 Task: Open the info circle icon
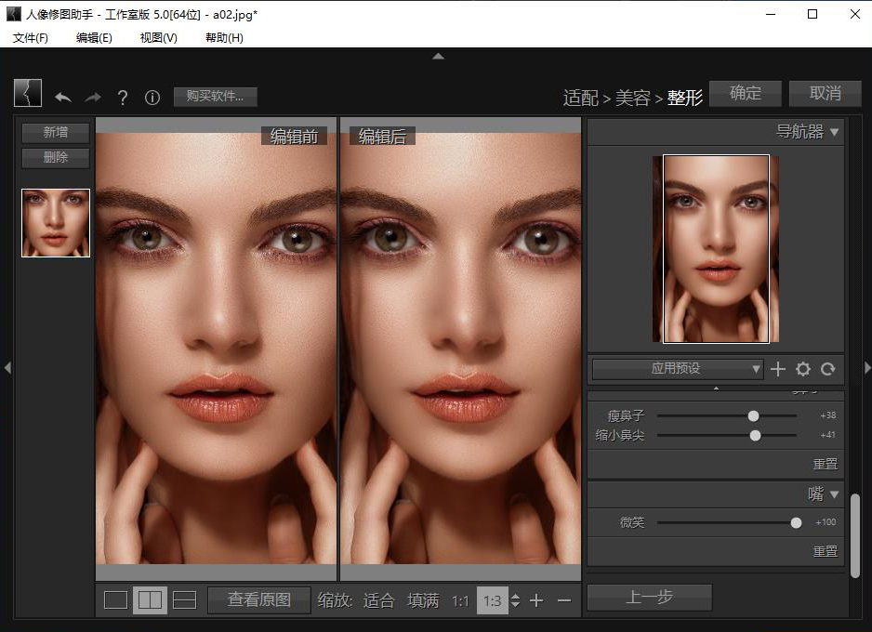(152, 97)
